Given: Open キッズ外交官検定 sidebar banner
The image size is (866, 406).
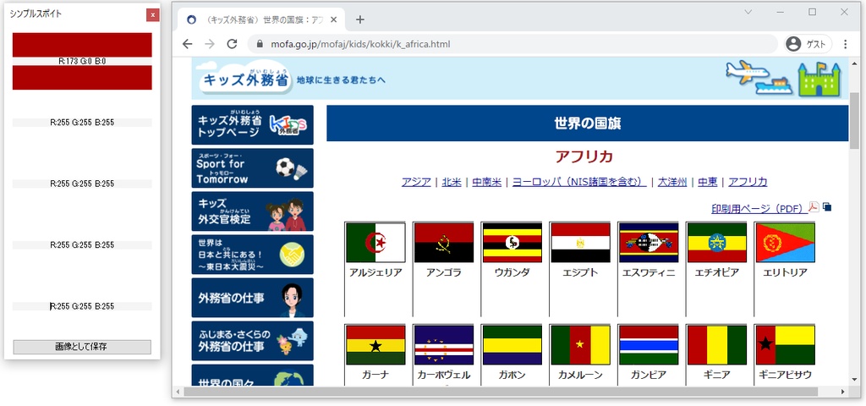Looking at the screenshot, I should [x=252, y=211].
